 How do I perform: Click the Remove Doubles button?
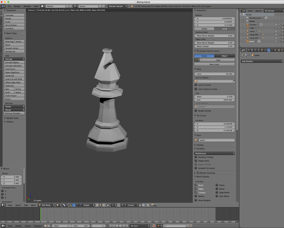(14, 113)
